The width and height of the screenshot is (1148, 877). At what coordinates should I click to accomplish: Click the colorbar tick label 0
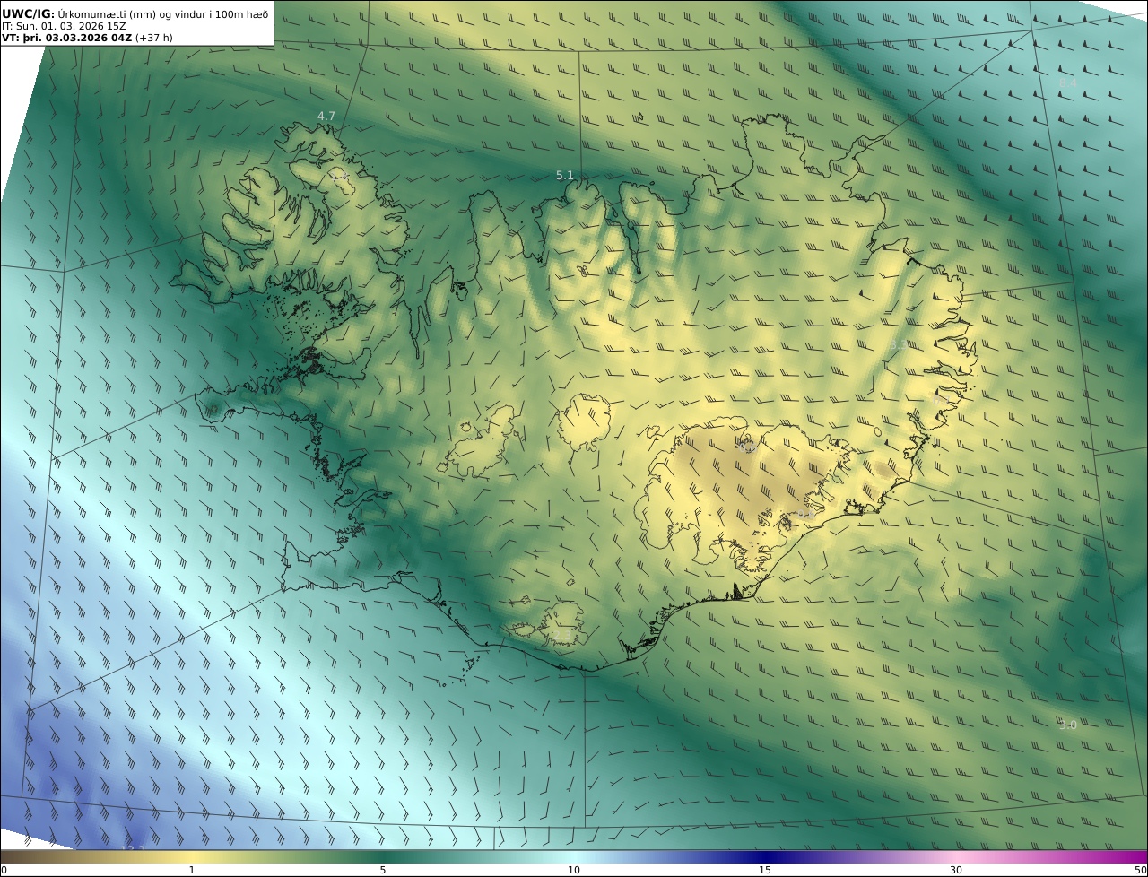pos(4,870)
